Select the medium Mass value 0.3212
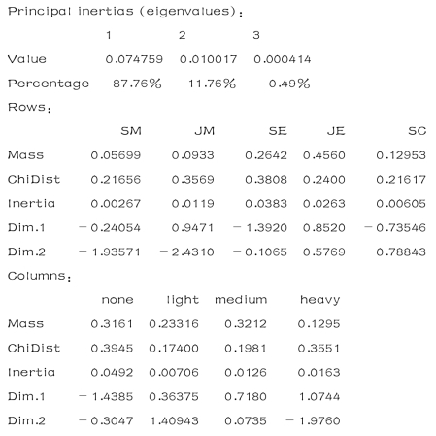Image resolution: width=436 pixels, height=436 pixels. [246, 324]
